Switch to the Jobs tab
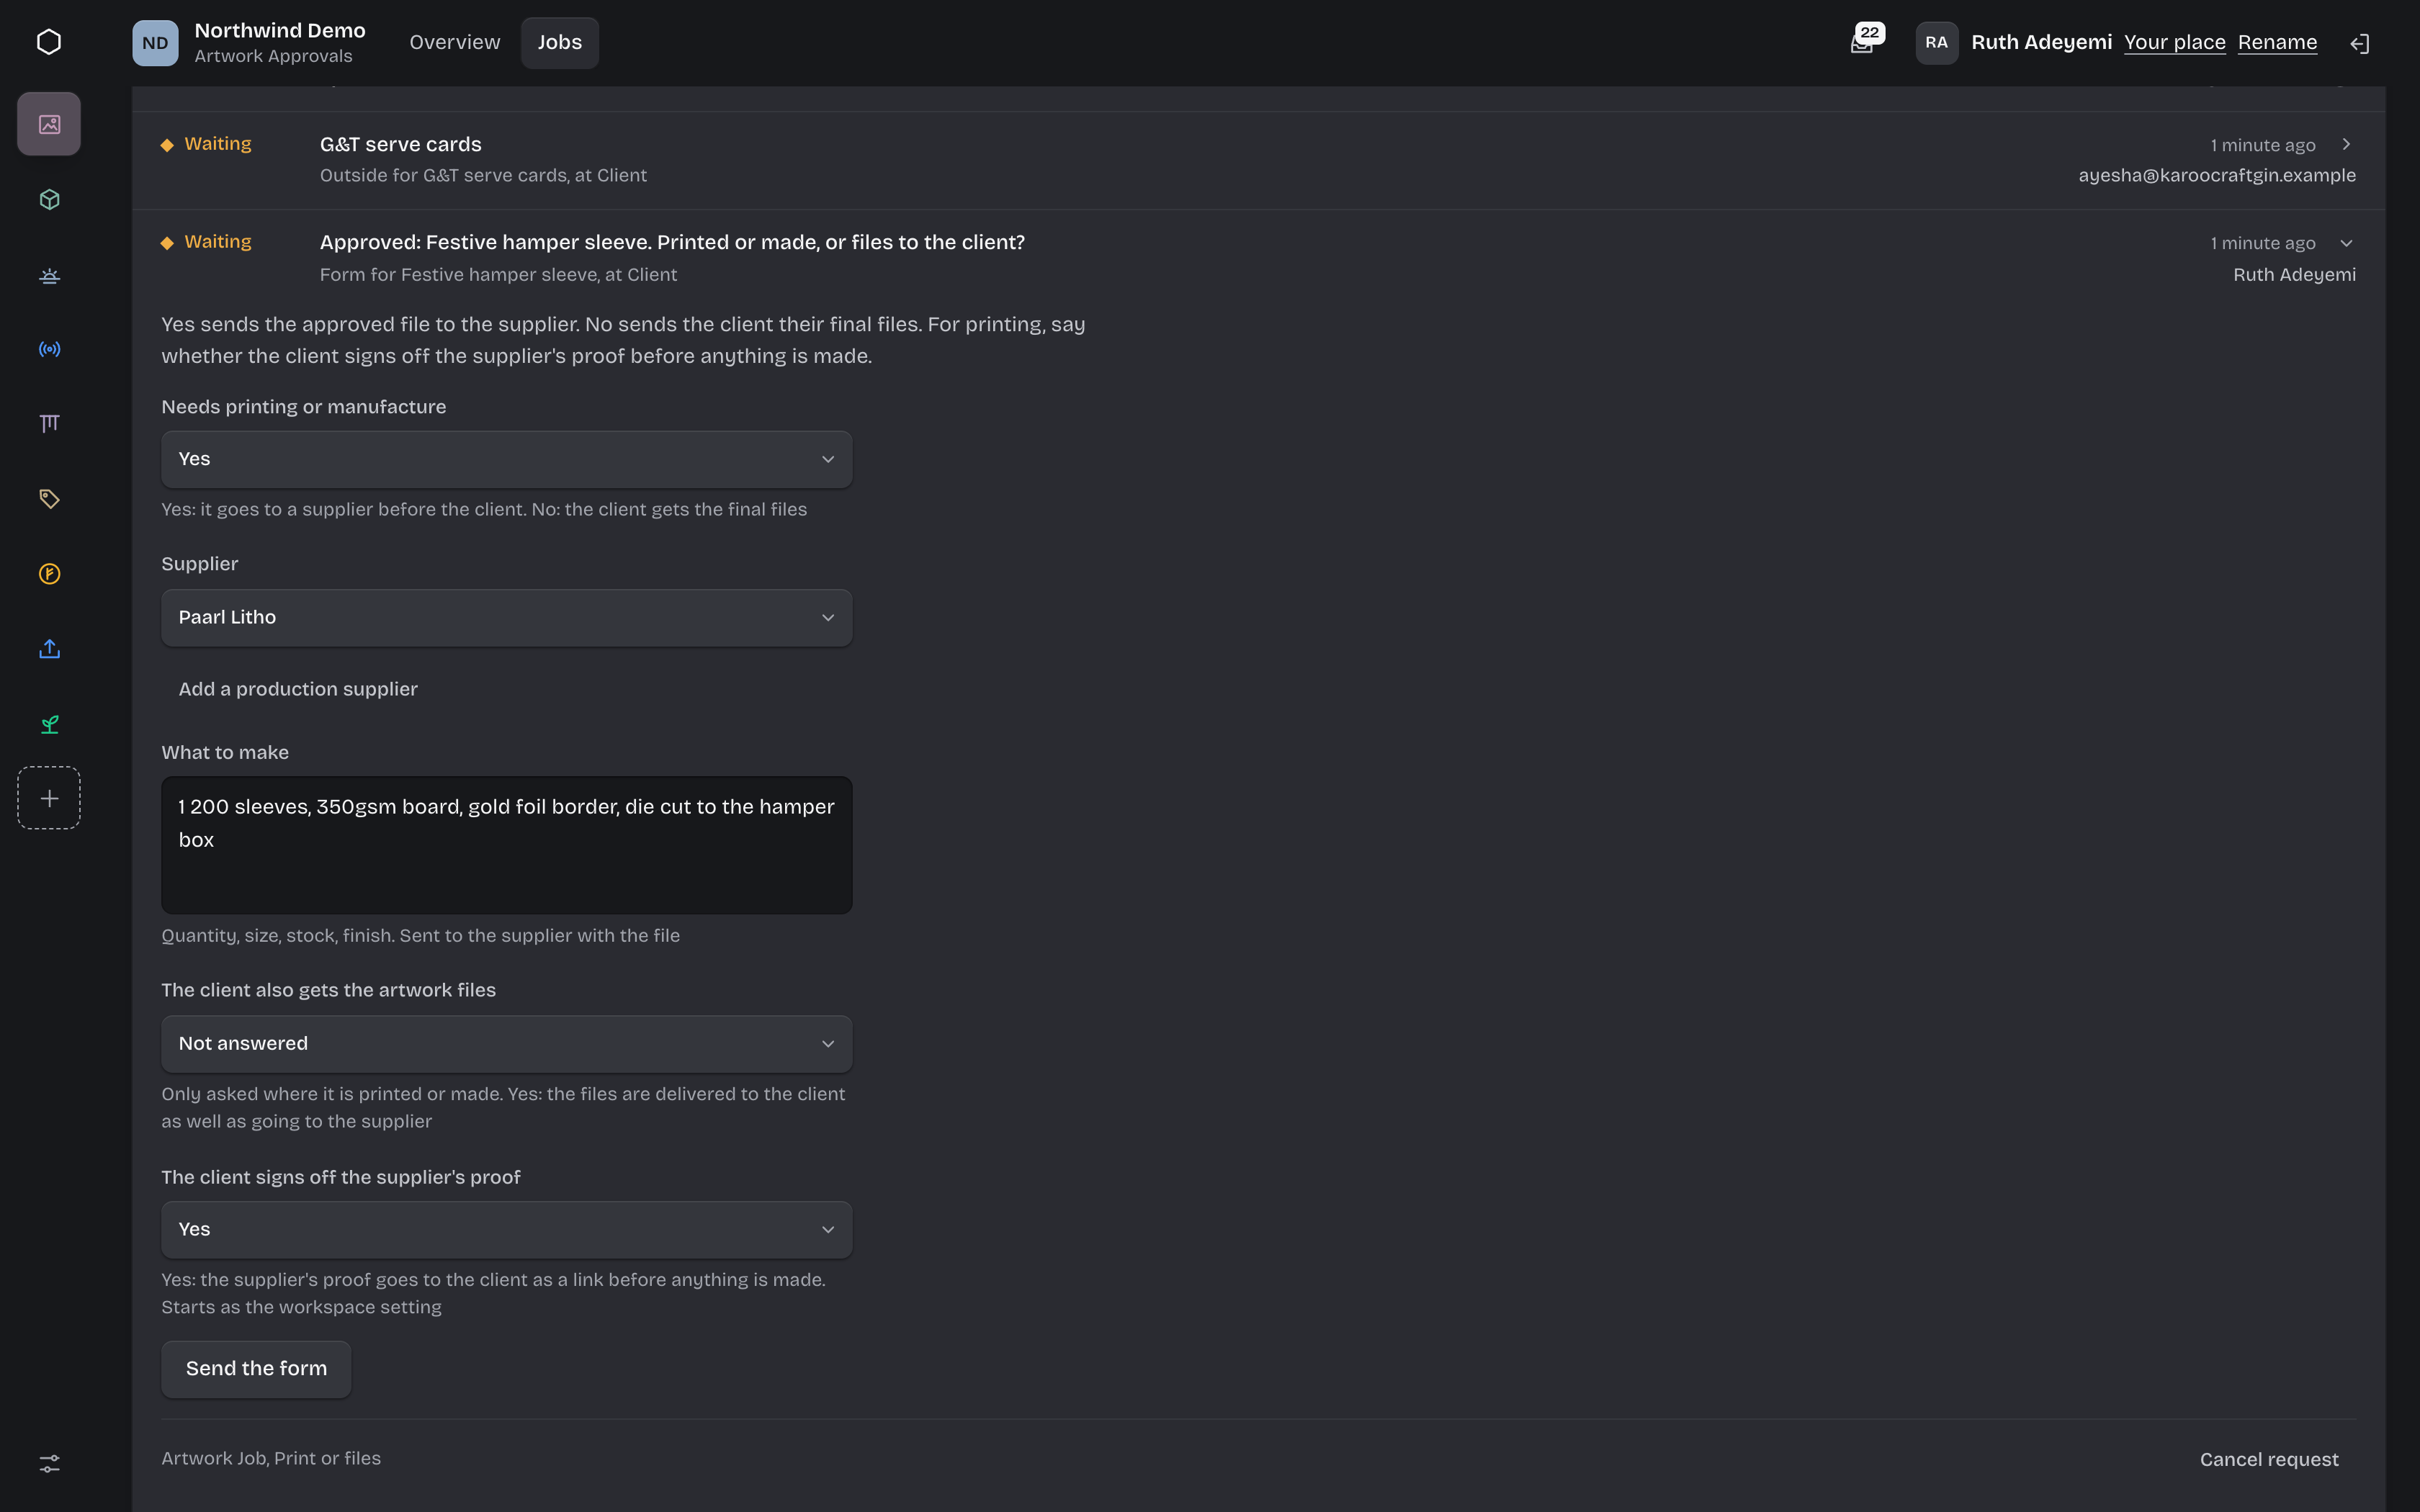The height and width of the screenshot is (1512, 2420). (x=559, y=43)
